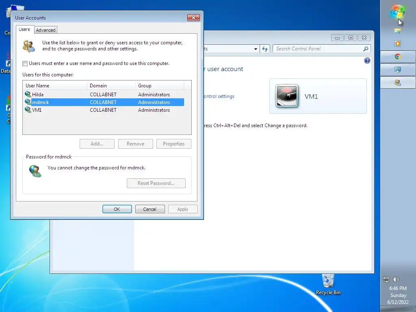The height and width of the screenshot is (312, 416).
Task: Open Windows Explorer from the taskbar
Action: pos(397,31)
